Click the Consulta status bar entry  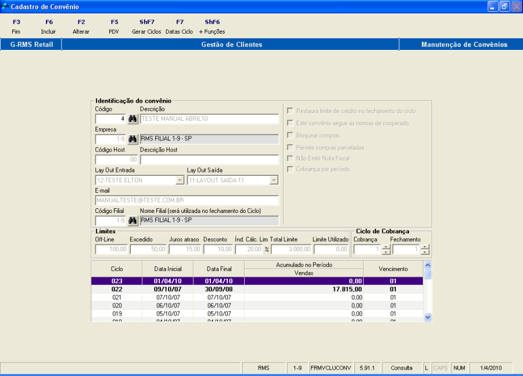(402, 368)
